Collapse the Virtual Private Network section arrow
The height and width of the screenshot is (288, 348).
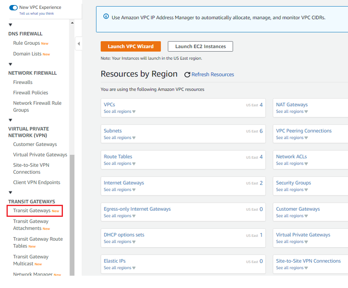(x=10, y=120)
